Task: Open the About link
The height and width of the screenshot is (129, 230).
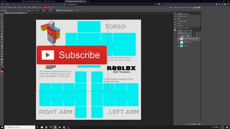Action: pyautogui.click(x=171, y=8)
